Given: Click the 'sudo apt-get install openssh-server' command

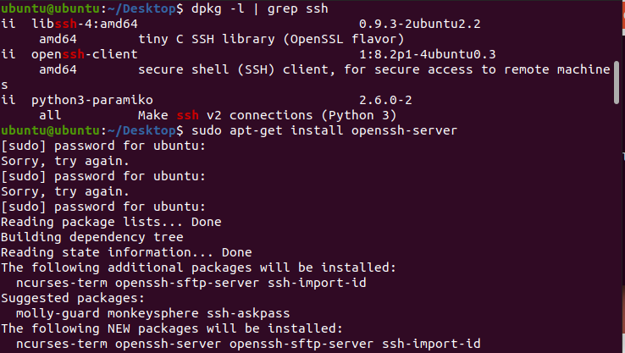Looking at the screenshot, I should 323,130.
